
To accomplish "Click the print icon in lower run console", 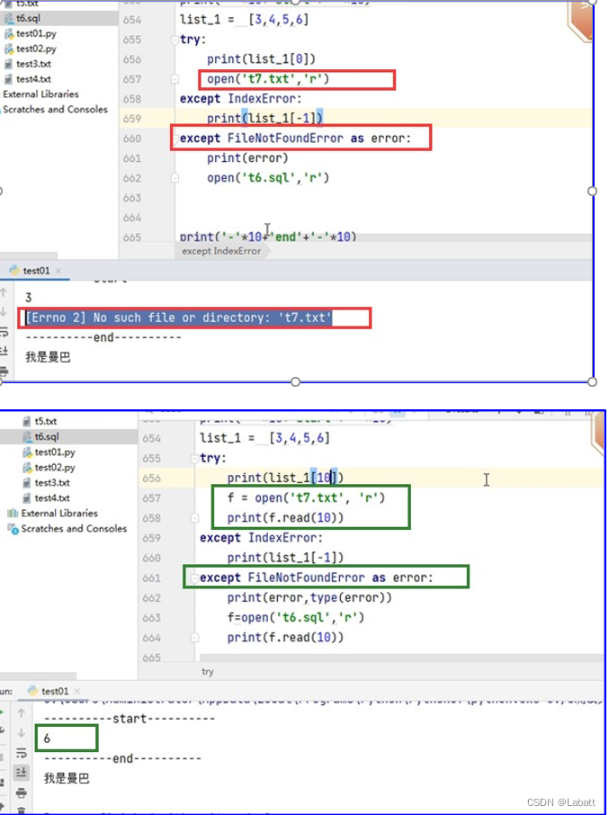I will (22, 793).
